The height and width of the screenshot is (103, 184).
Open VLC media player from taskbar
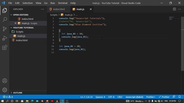(57, 101)
